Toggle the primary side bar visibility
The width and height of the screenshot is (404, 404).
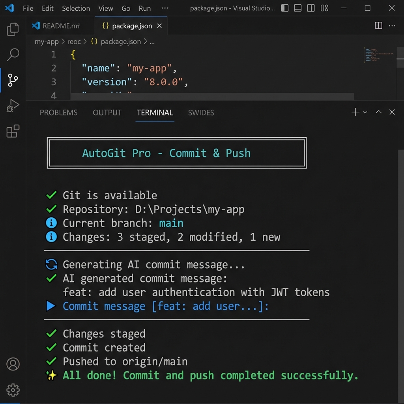284,8
